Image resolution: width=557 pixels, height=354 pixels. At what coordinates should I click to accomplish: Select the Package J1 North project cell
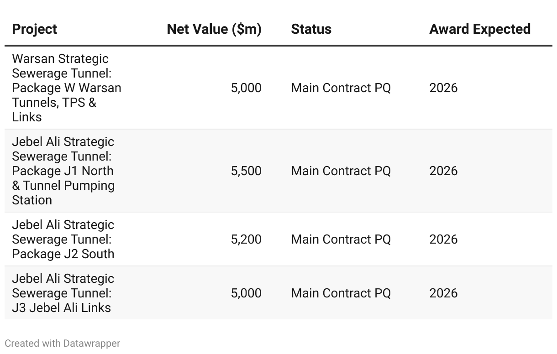[x=63, y=171]
